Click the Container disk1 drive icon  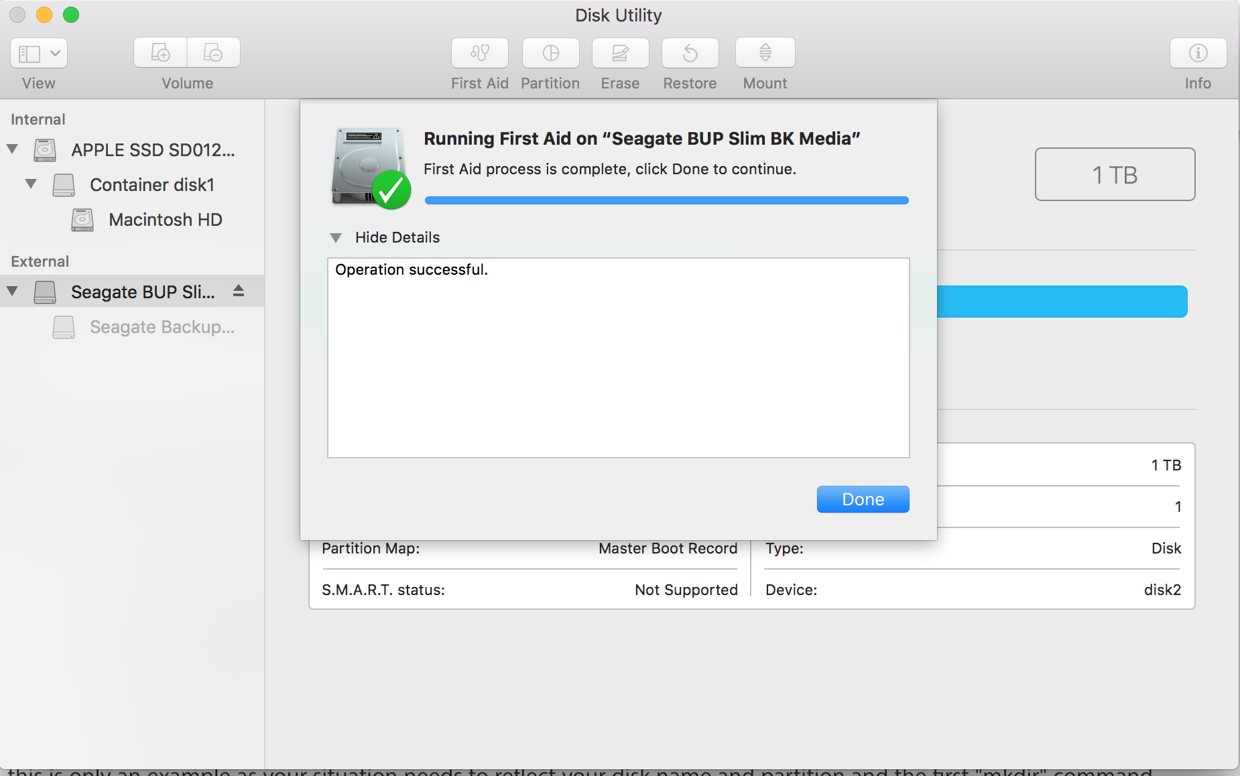pyautogui.click(x=64, y=184)
